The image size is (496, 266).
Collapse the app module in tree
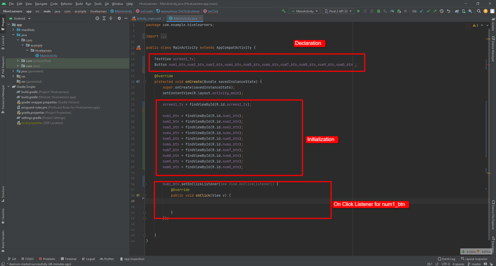tap(9, 25)
